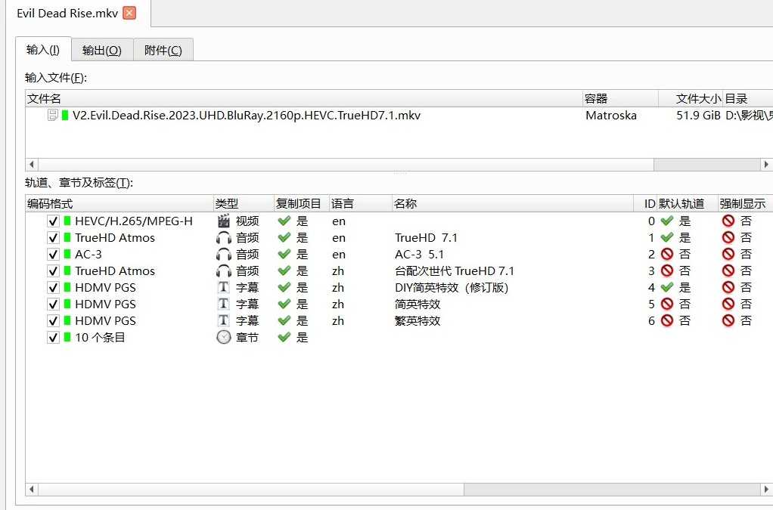Uncheck the 繁英特效 subtitle track checkbox
The height and width of the screenshot is (510, 773).
(52, 320)
